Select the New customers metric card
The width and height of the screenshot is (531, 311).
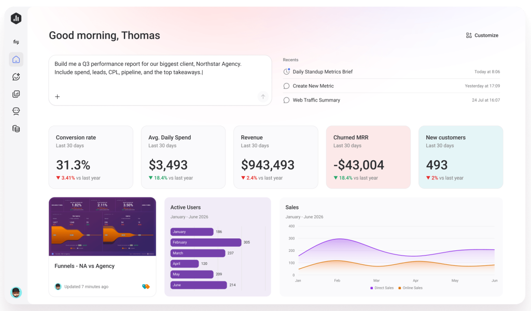pos(460,157)
